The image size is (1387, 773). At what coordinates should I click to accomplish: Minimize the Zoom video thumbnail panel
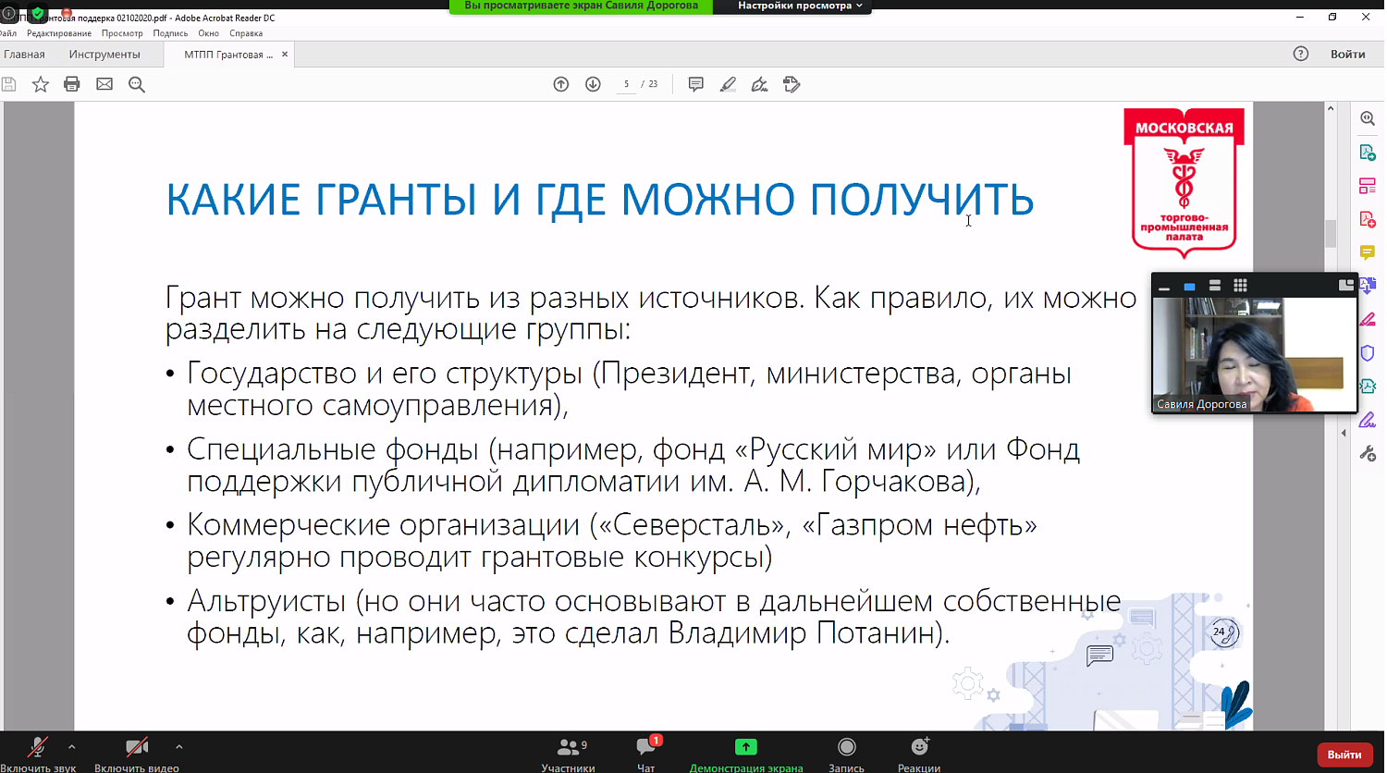[x=1164, y=287]
